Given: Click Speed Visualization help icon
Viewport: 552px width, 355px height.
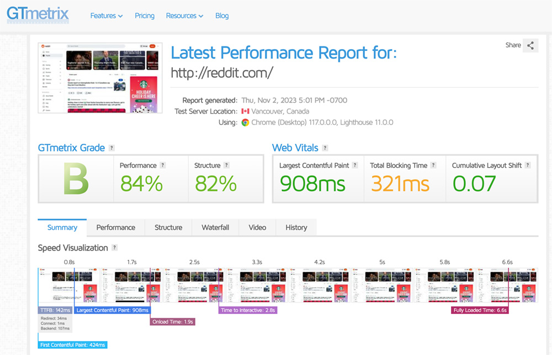Looking at the screenshot, I should pyautogui.click(x=114, y=248).
